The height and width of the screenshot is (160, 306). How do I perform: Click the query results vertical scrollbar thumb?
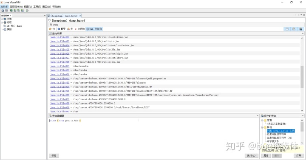click(x=302, y=76)
